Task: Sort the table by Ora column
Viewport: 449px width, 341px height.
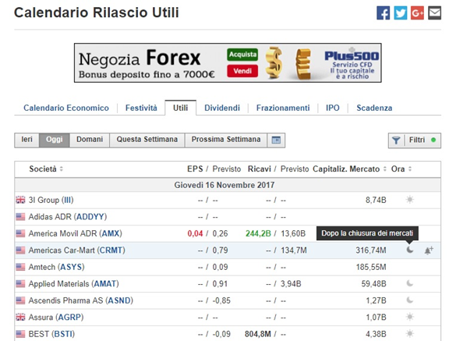Action: pyautogui.click(x=401, y=169)
